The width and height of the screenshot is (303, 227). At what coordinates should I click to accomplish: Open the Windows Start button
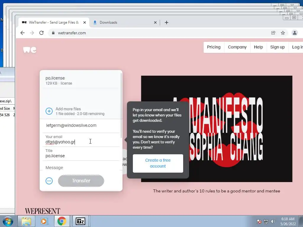point(8,221)
